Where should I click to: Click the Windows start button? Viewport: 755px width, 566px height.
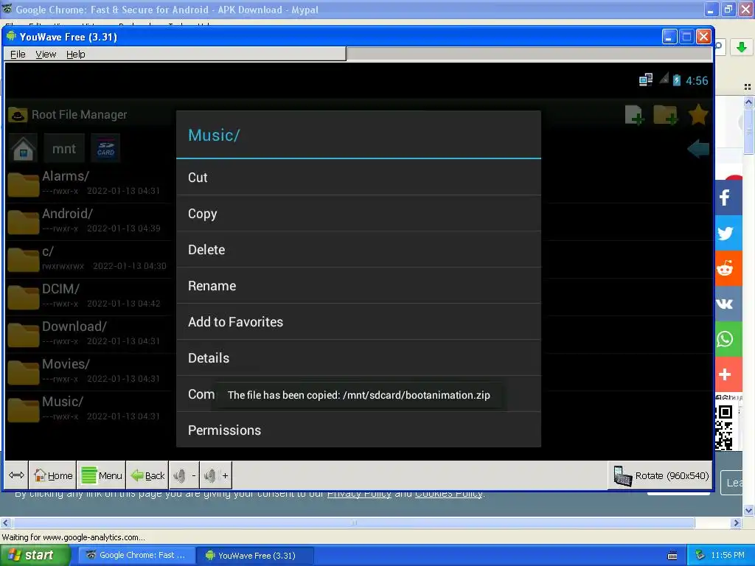pyautogui.click(x=35, y=555)
